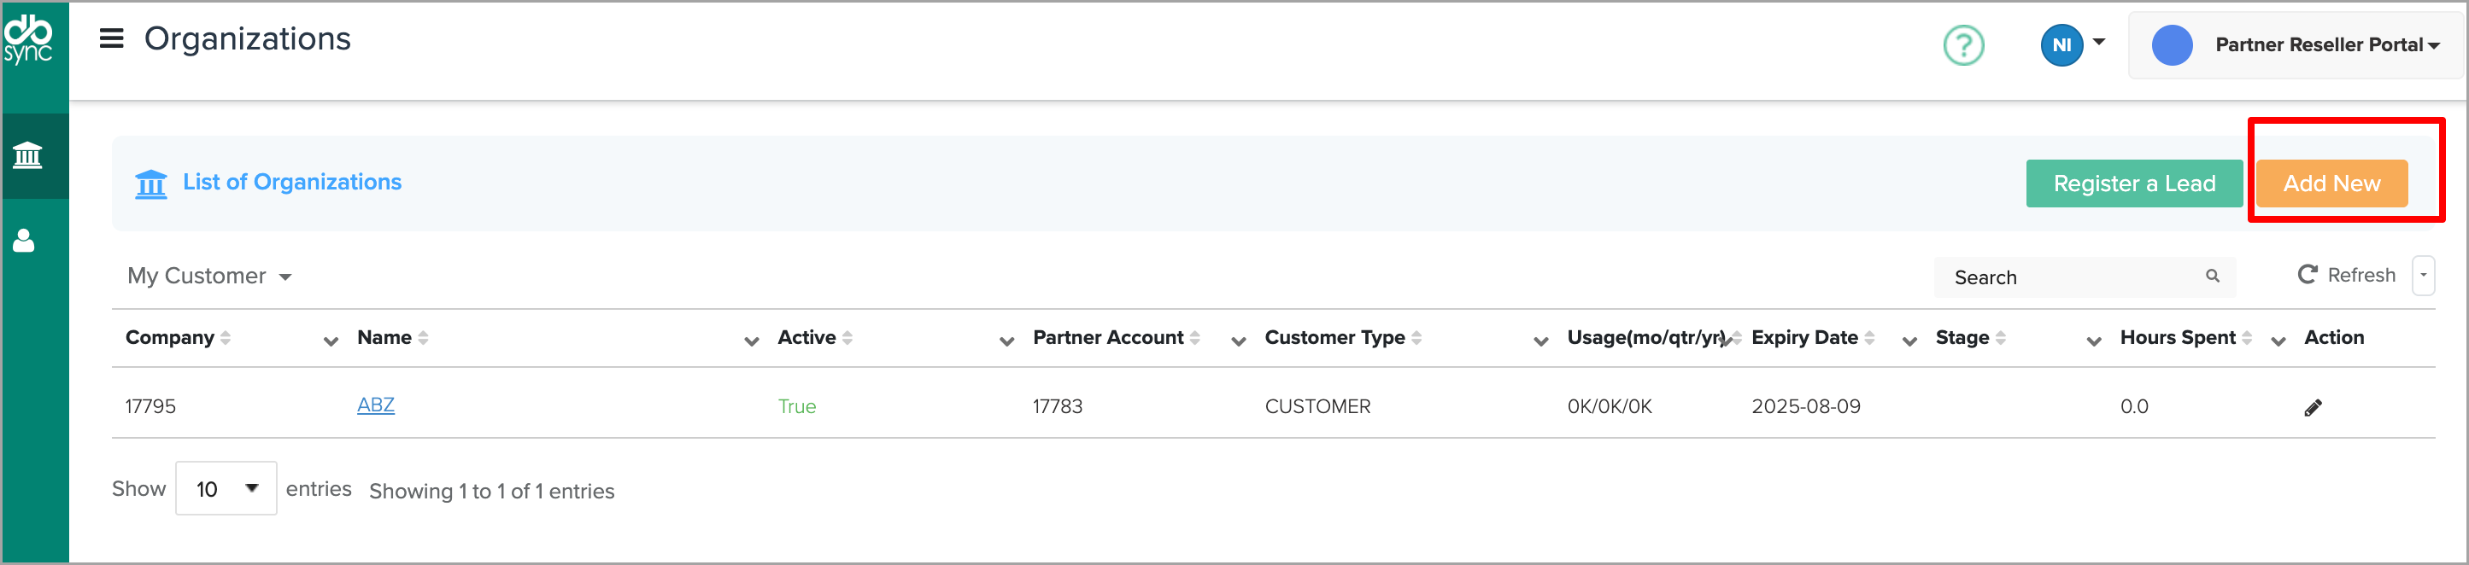Click the search magnifier icon
The height and width of the screenshot is (565, 2469).
click(2212, 276)
